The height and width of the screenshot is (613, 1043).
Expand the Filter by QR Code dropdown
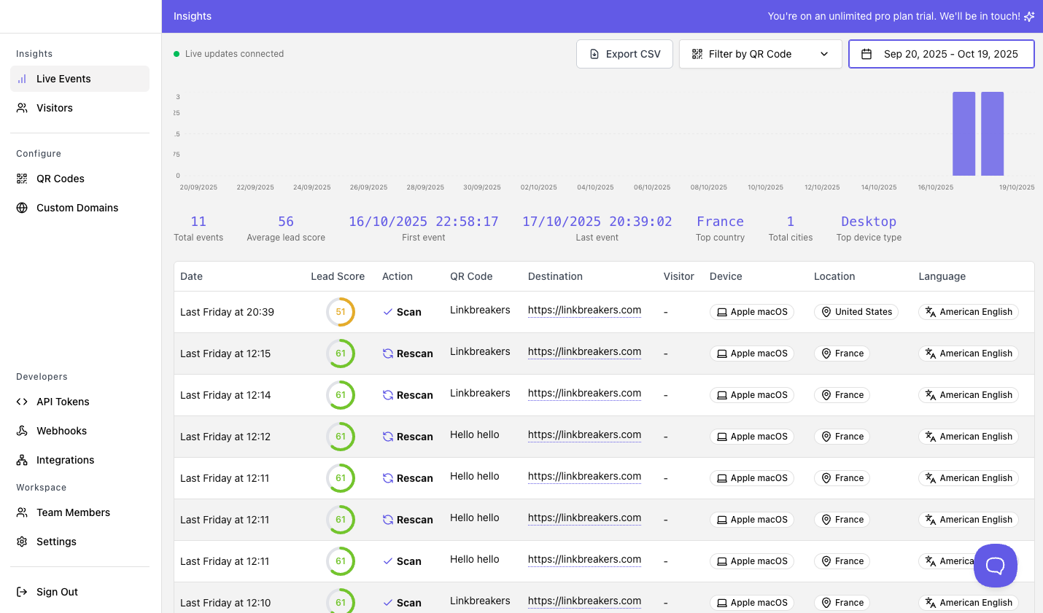pos(760,54)
